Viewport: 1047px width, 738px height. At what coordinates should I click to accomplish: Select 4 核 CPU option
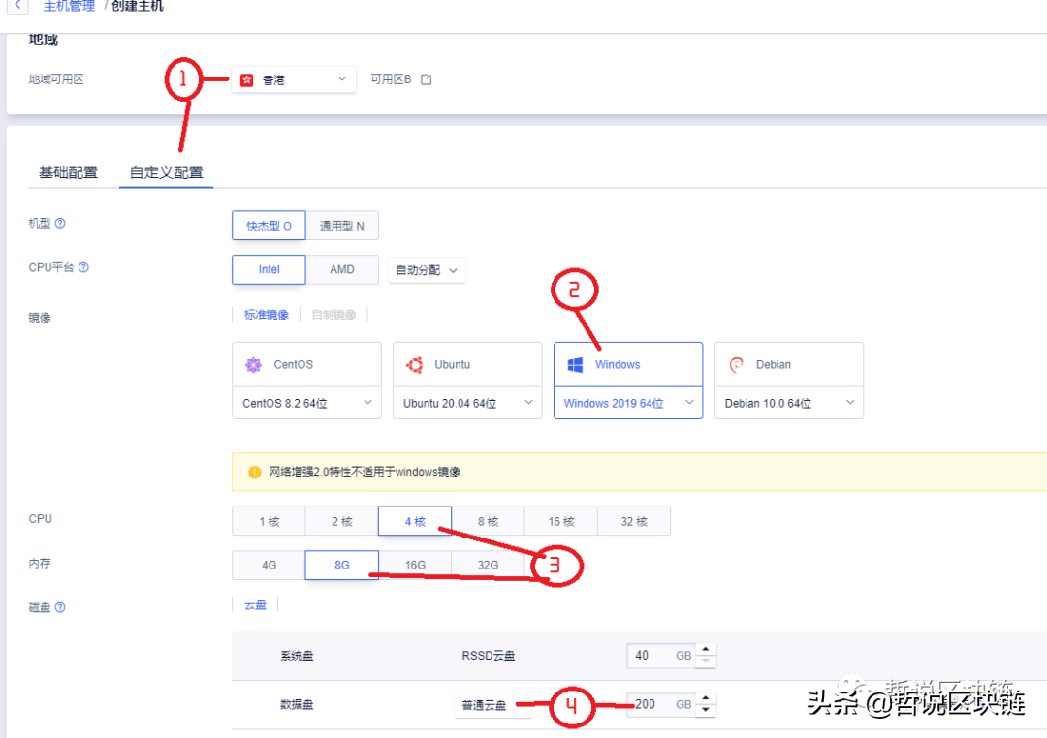pos(415,521)
